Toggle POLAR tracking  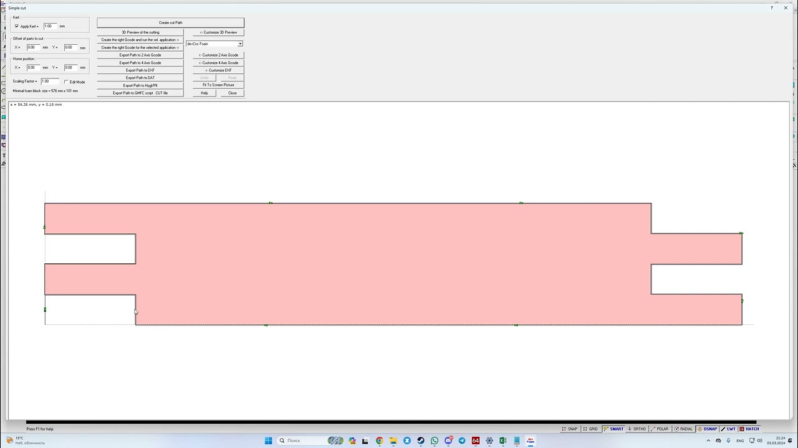pyautogui.click(x=660, y=429)
